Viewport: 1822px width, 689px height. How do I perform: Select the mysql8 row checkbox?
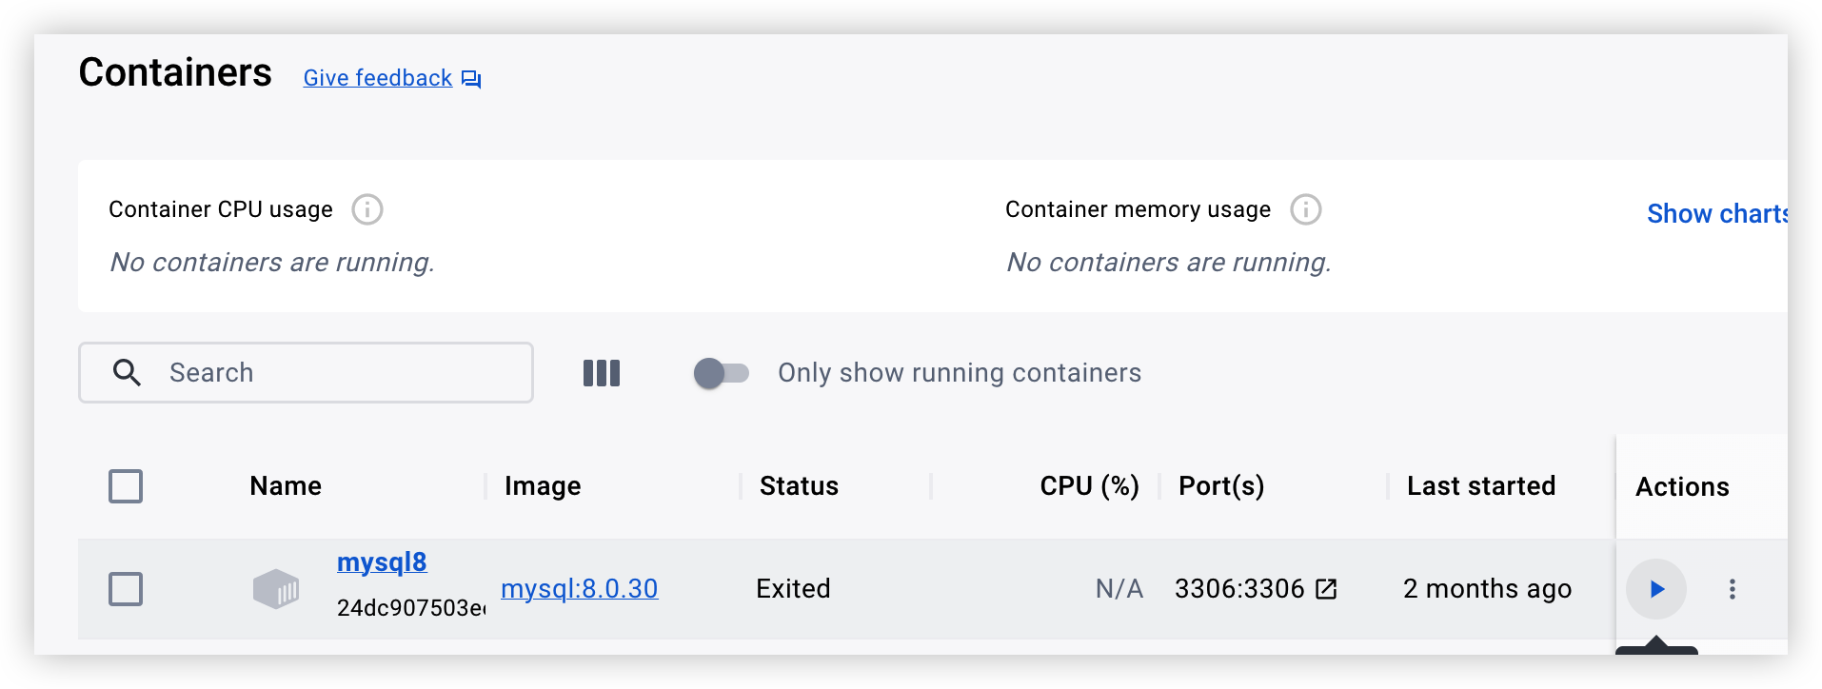tap(126, 589)
